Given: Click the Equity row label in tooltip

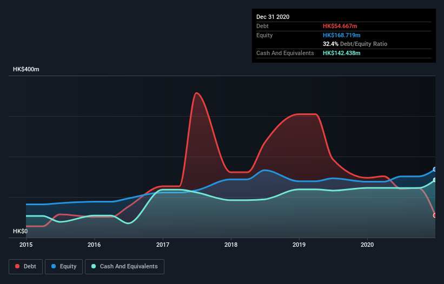Looking at the screenshot, I should (x=264, y=35).
